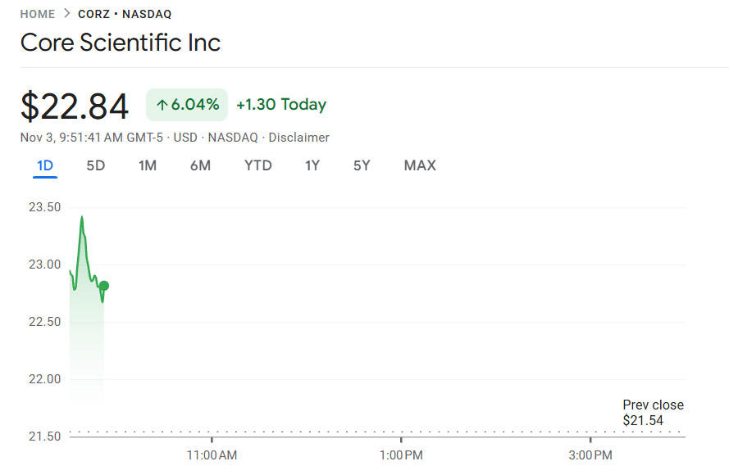Switch to the 5D chart view

coord(96,165)
